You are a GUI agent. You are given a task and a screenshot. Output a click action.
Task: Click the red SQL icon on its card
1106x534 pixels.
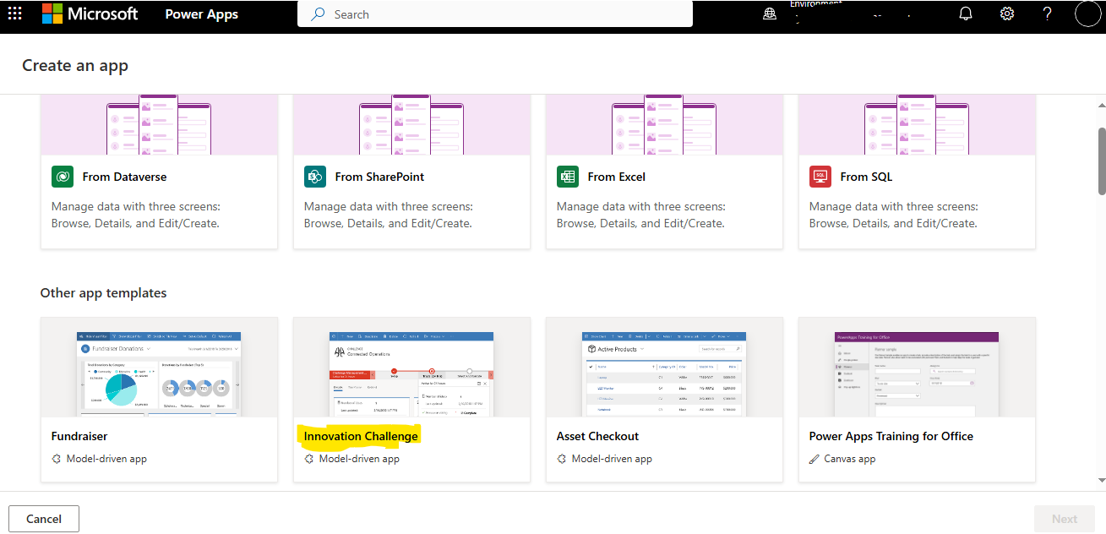[820, 177]
